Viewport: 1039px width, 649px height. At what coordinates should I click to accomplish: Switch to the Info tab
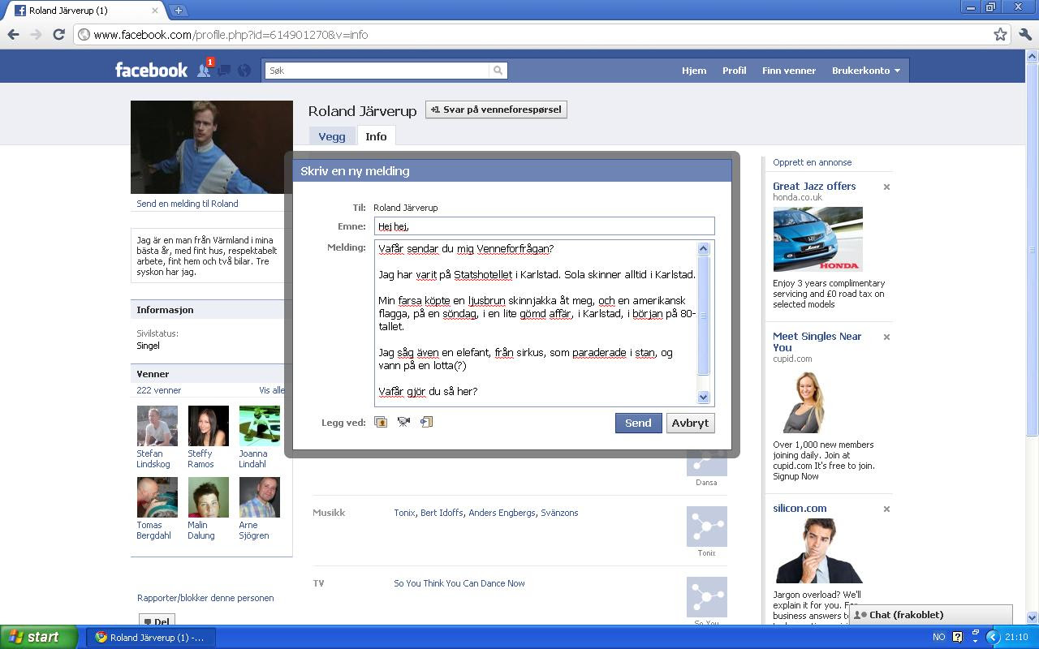(x=376, y=136)
